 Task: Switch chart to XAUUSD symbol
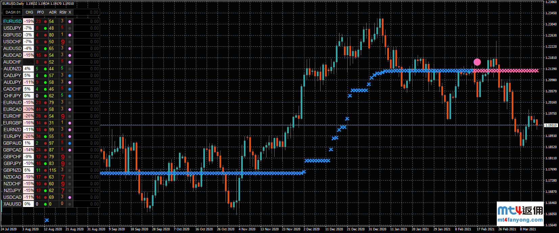(13, 204)
